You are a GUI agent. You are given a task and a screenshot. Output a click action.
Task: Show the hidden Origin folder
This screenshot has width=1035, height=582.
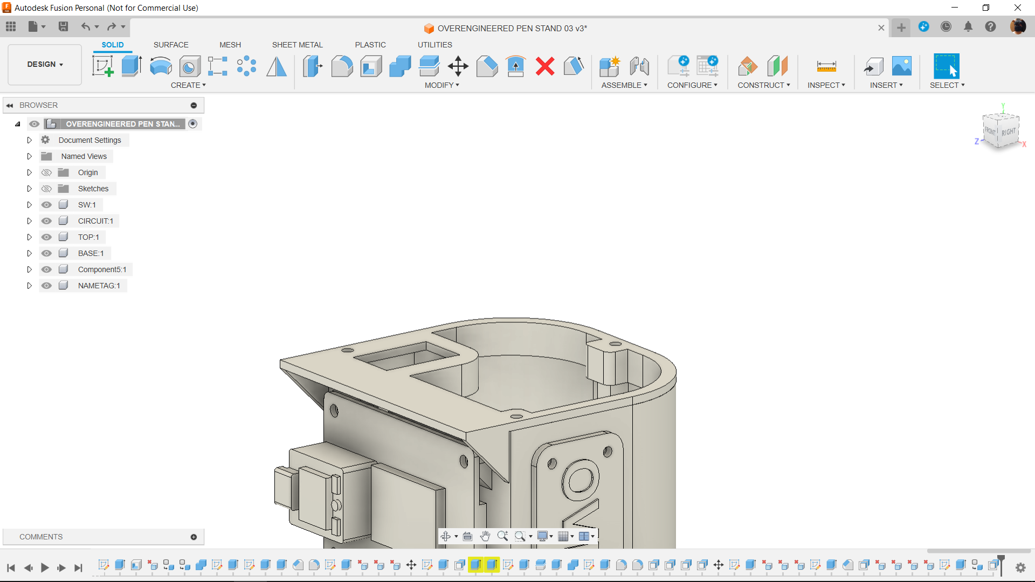pyautogui.click(x=47, y=172)
